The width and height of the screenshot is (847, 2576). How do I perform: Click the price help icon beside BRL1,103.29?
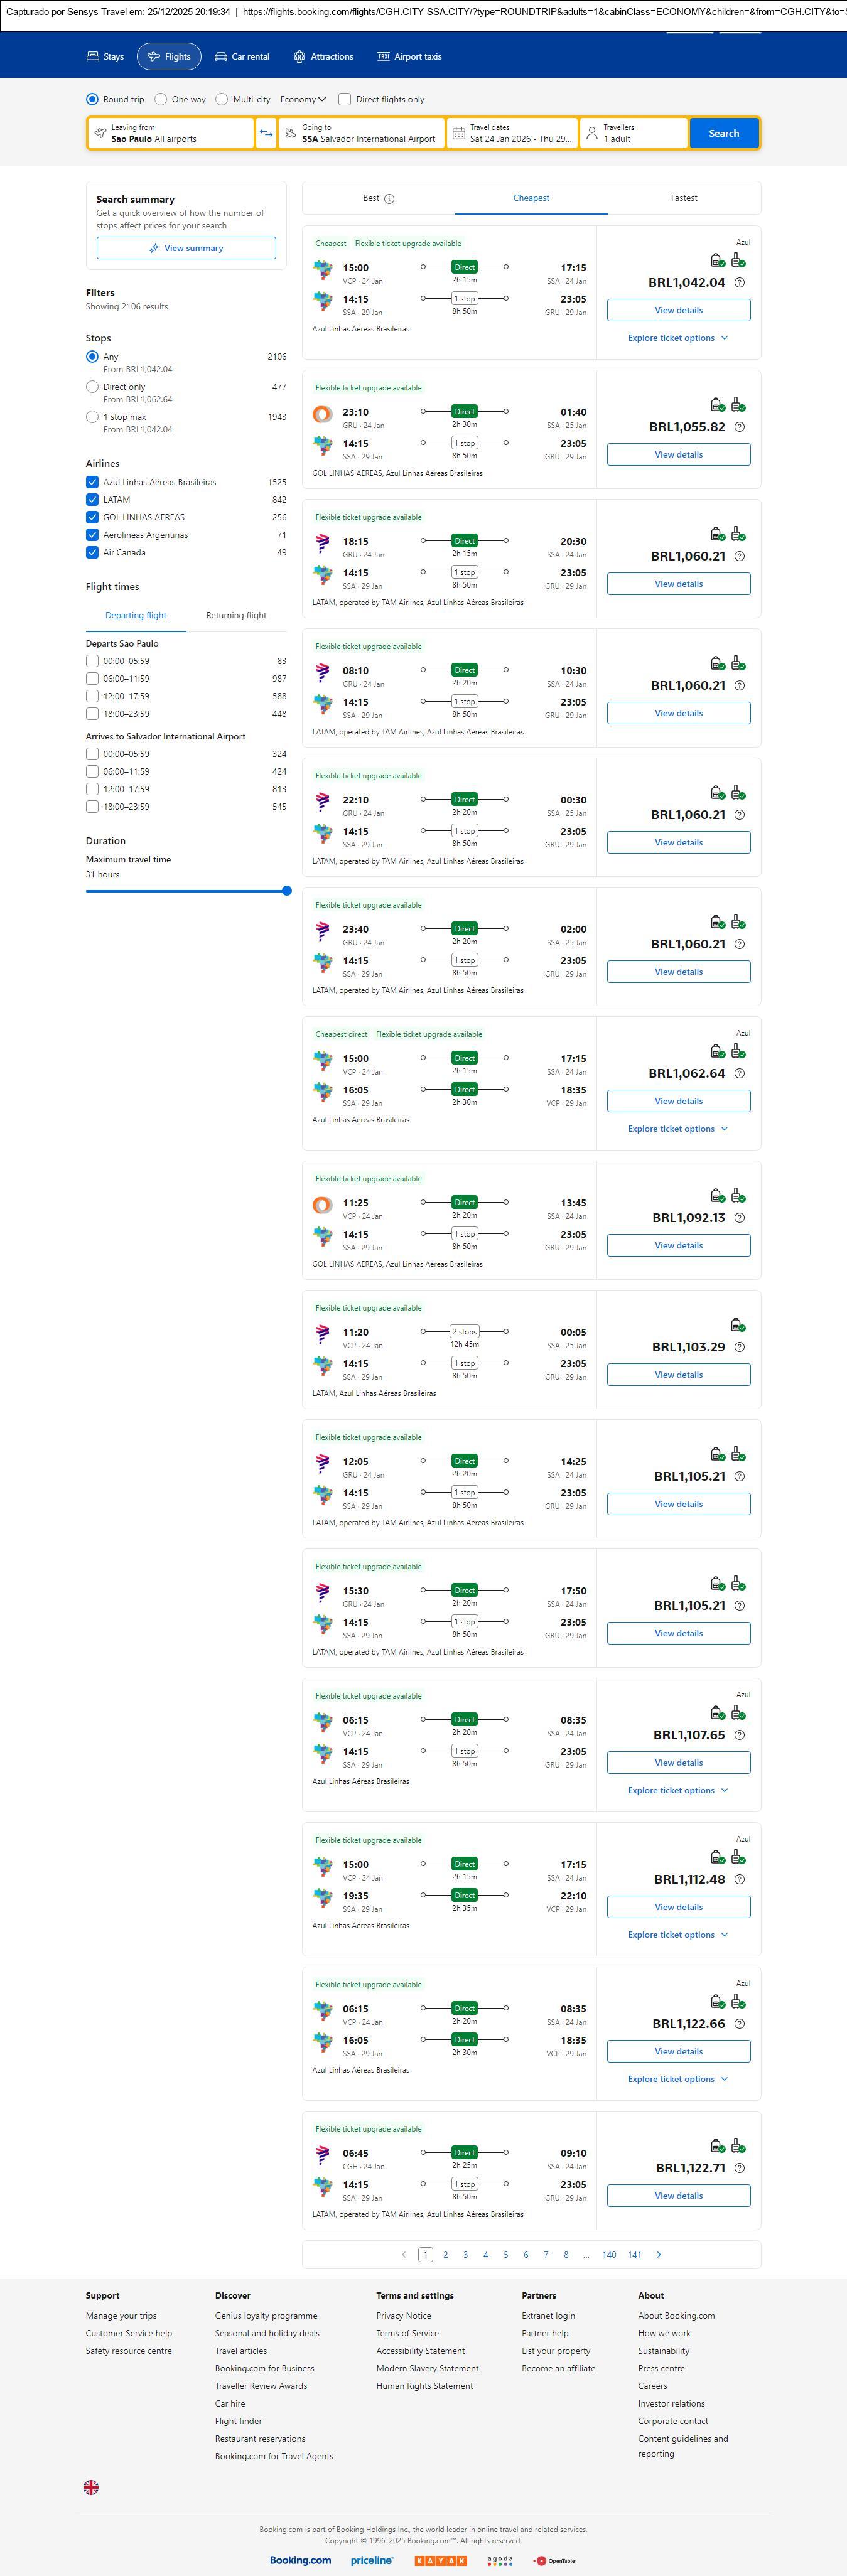pyautogui.click(x=739, y=1347)
